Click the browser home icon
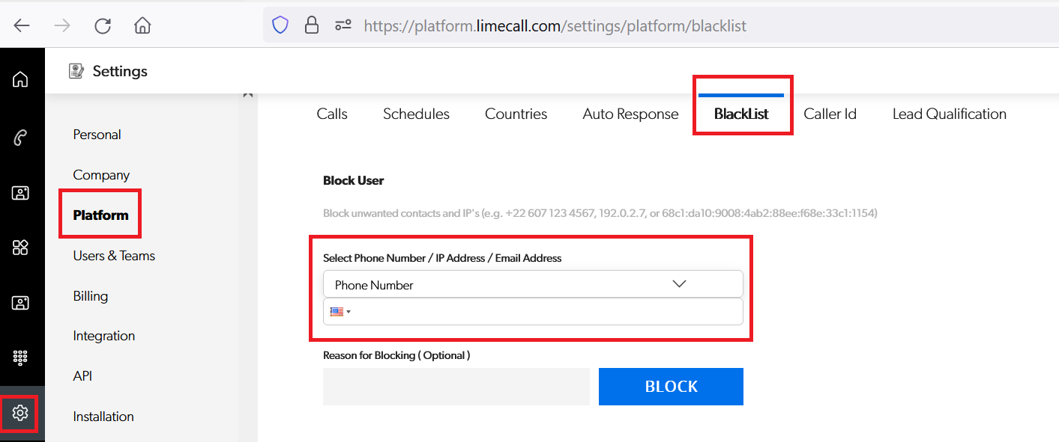 click(x=142, y=26)
